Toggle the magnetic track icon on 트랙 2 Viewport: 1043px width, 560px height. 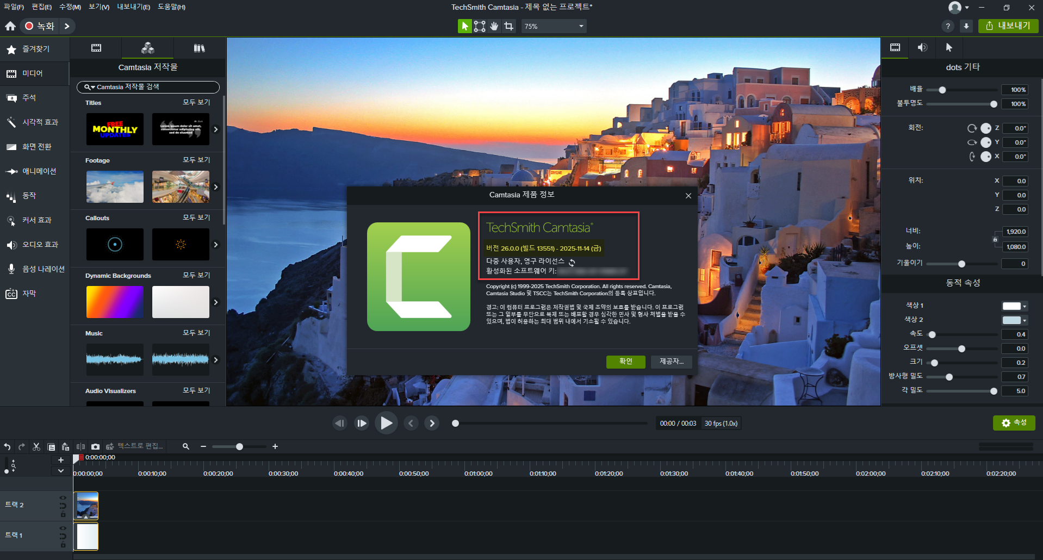click(63, 506)
